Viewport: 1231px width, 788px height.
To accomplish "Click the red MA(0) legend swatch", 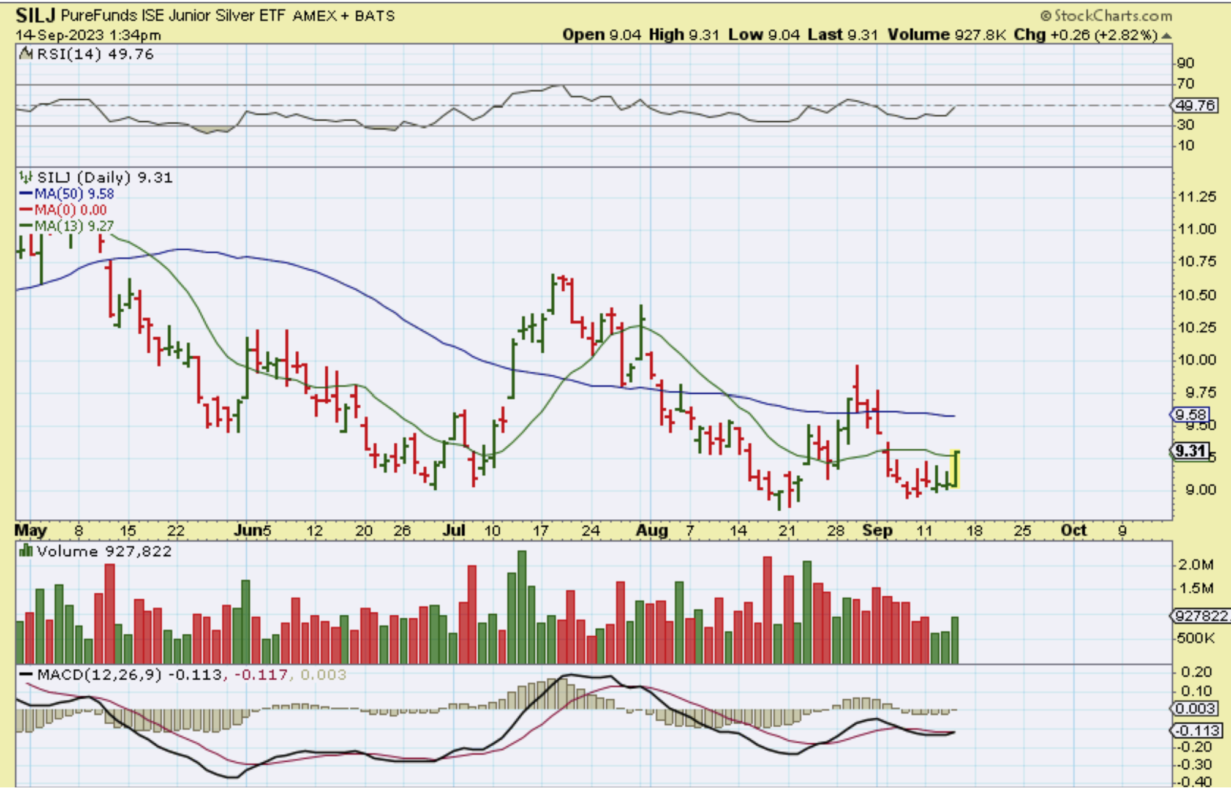I will point(26,210).
